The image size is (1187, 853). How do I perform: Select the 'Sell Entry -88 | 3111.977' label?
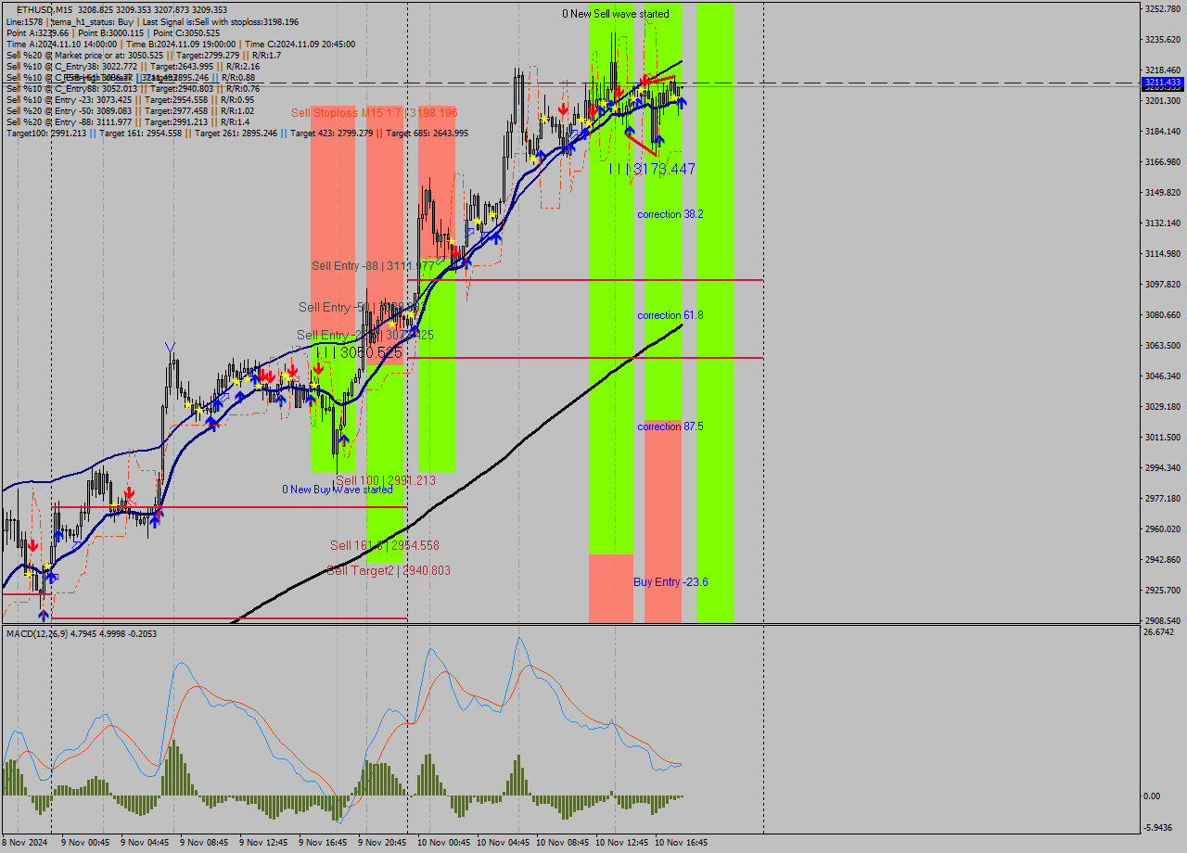point(374,266)
